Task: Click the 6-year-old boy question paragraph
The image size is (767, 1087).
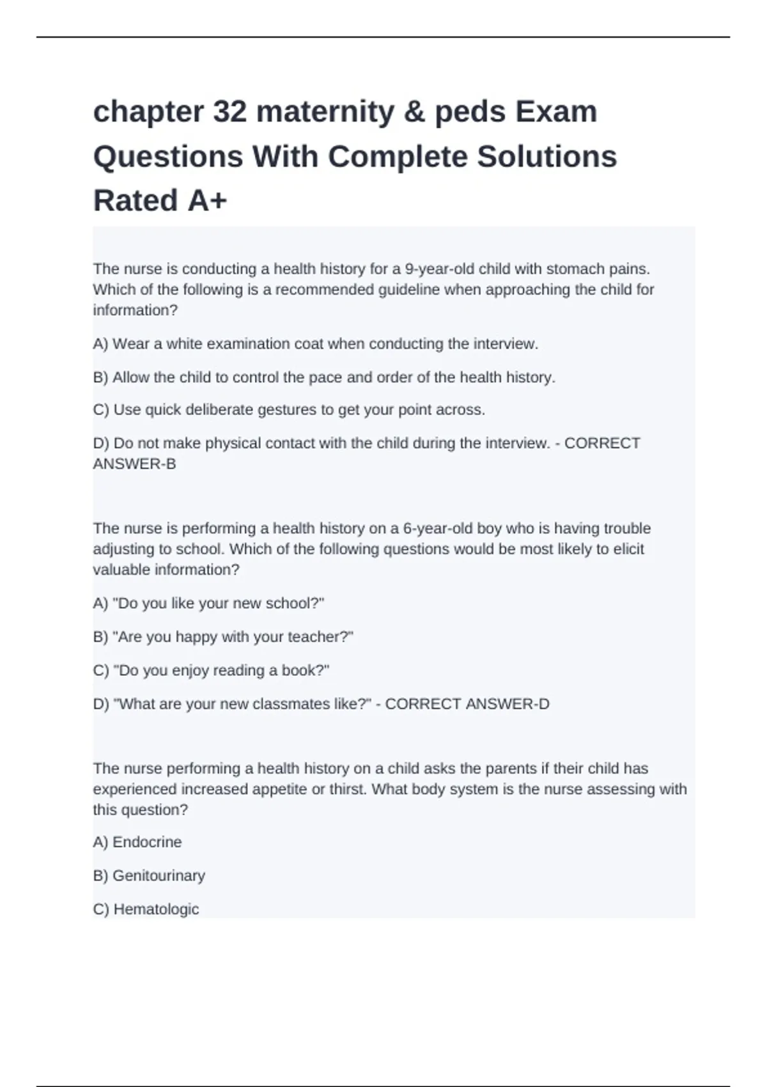Action: click(x=372, y=549)
